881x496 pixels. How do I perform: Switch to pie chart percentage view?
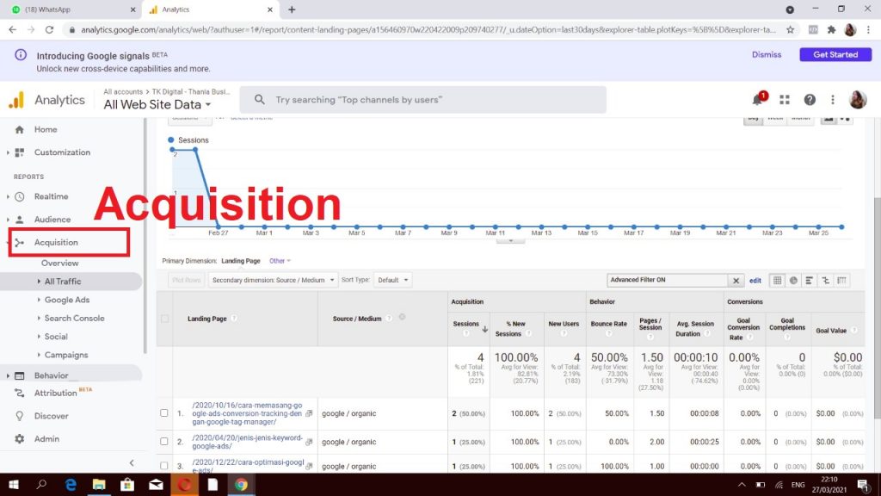tap(794, 280)
